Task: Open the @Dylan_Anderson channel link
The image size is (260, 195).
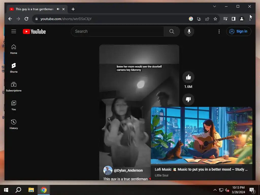Action: click(x=128, y=170)
